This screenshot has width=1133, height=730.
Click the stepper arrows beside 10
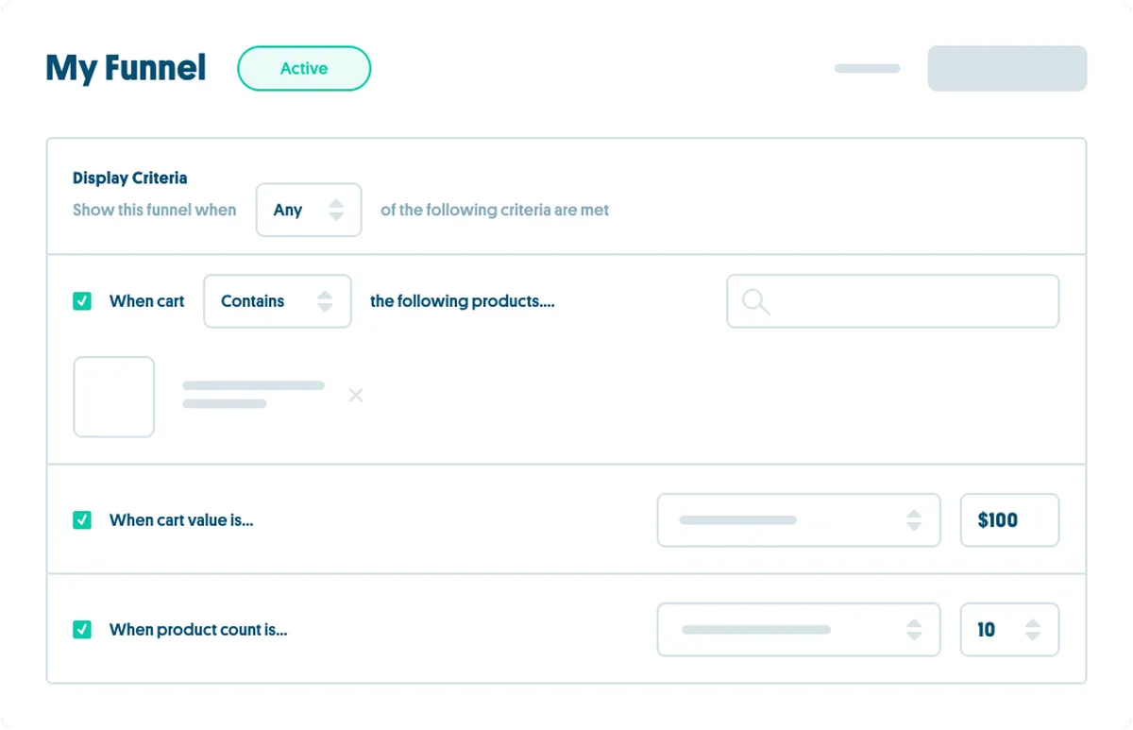(1033, 630)
